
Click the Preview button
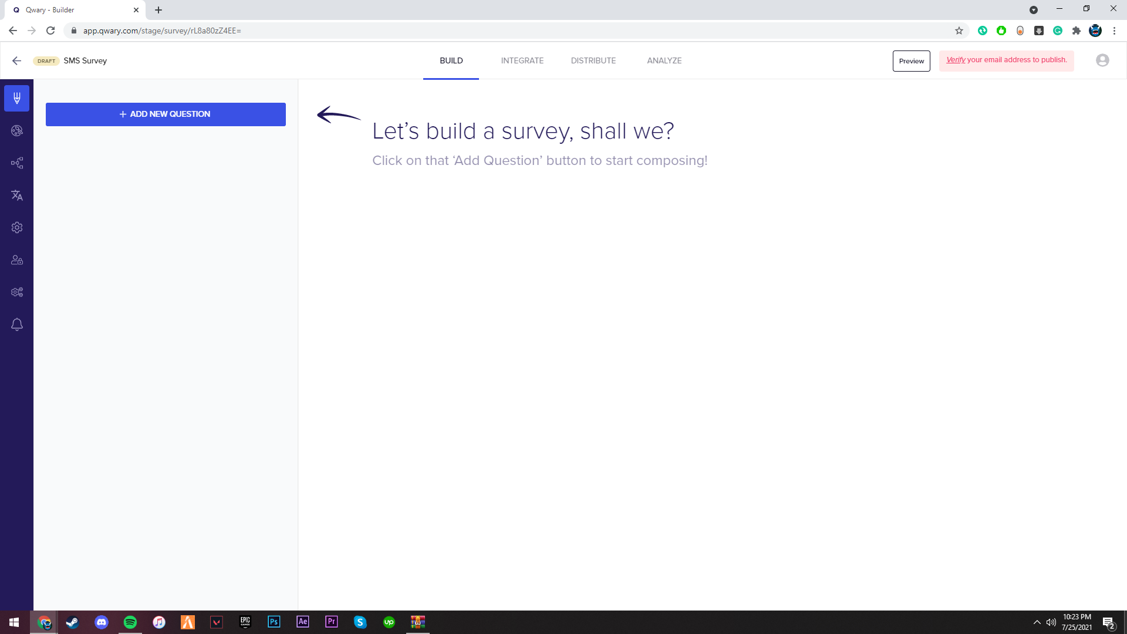click(x=911, y=61)
